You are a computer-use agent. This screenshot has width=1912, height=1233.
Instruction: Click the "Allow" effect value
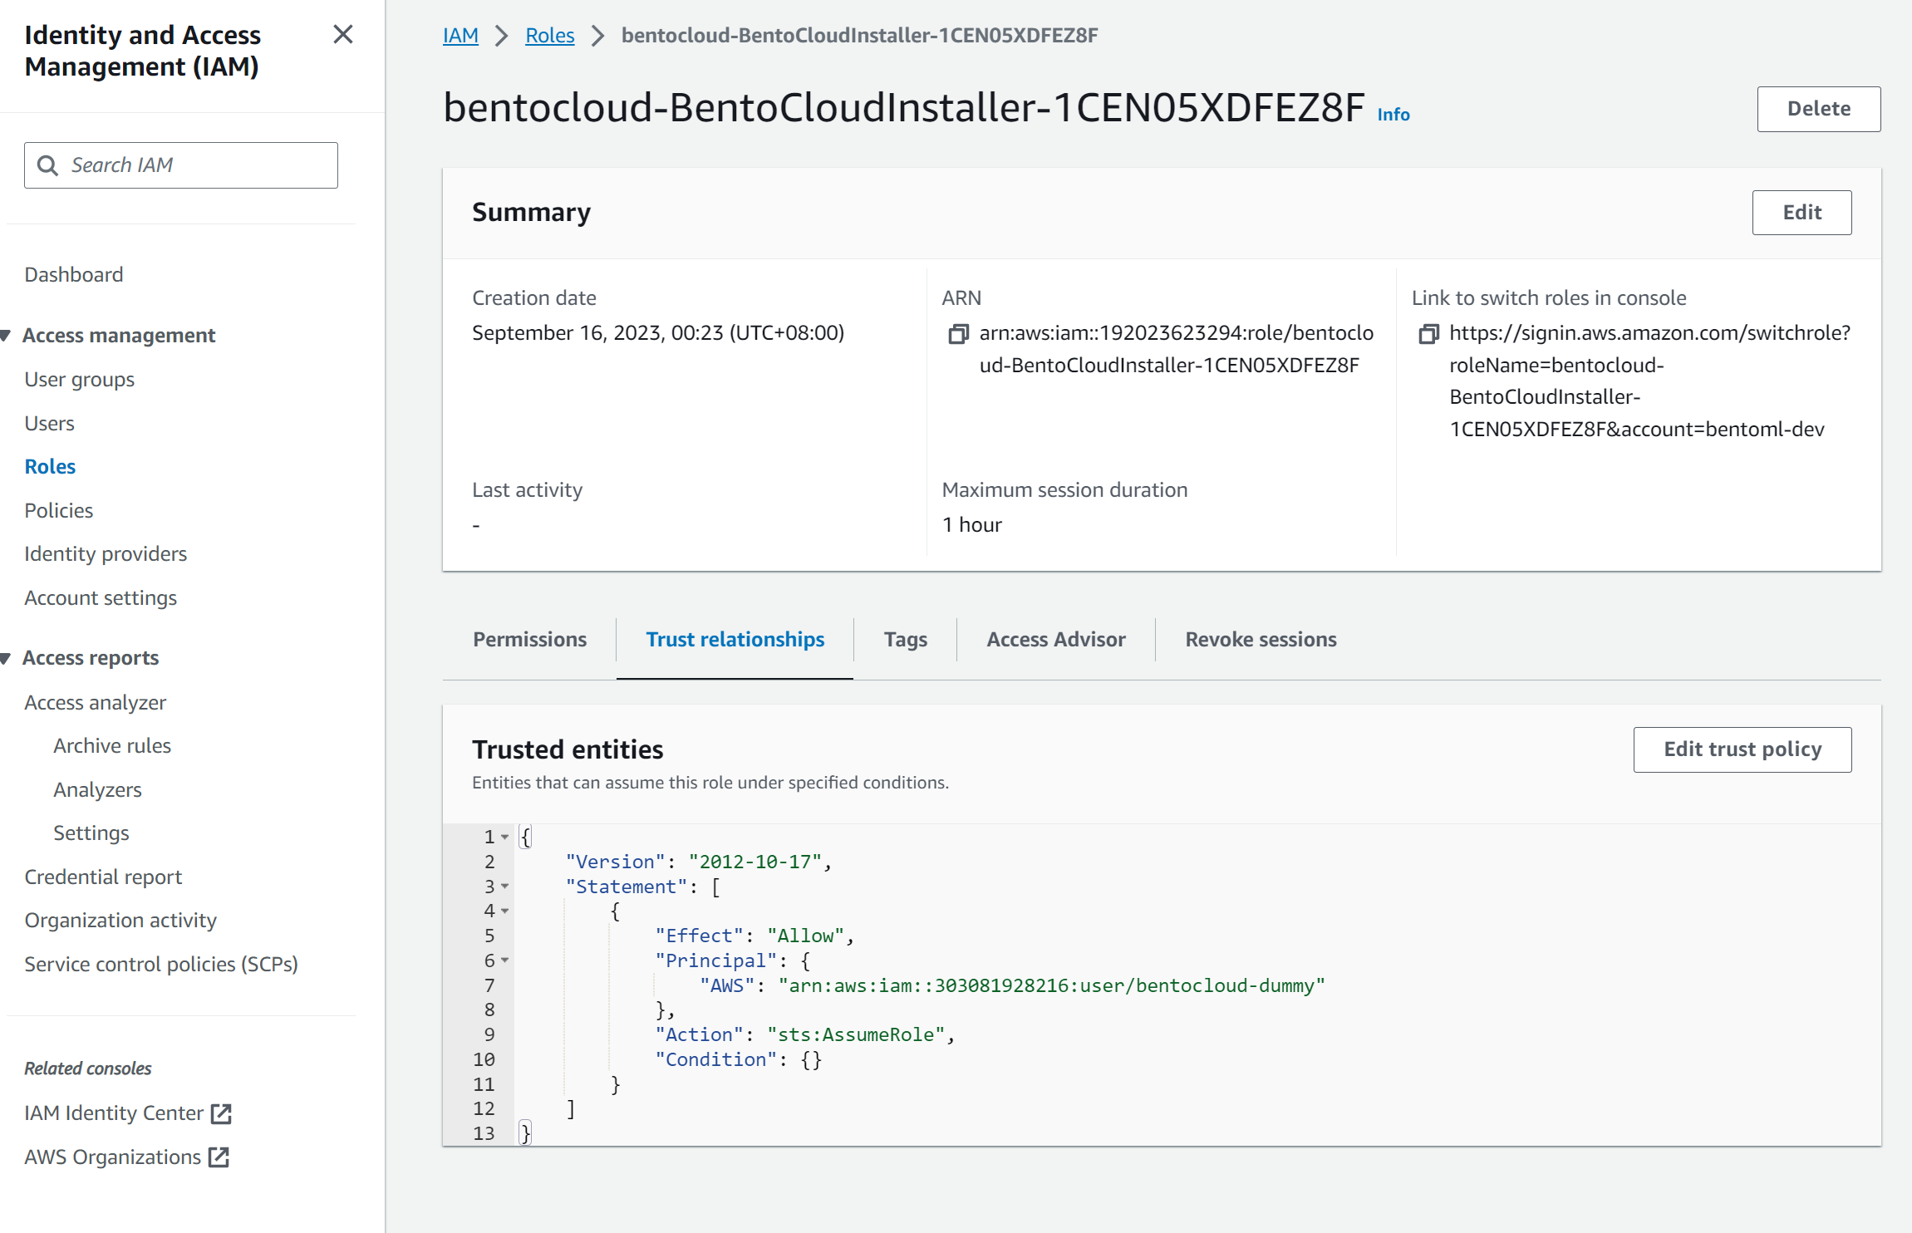point(805,936)
